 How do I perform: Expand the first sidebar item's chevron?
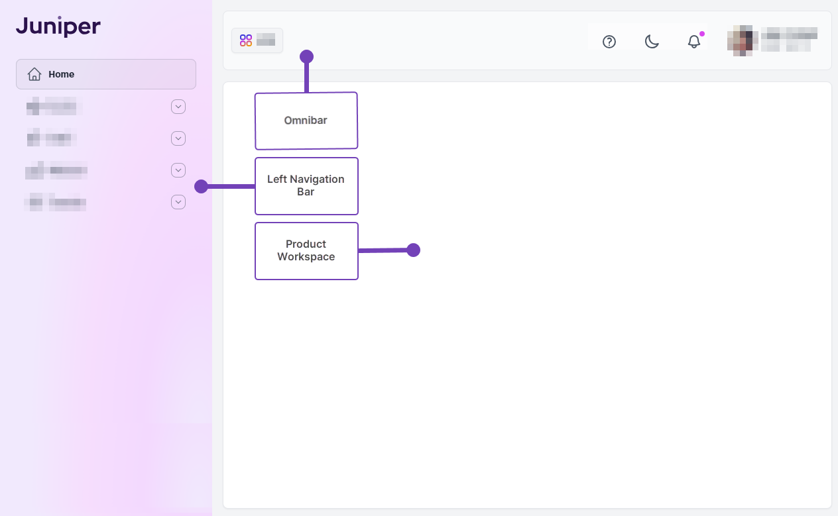pyautogui.click(x=178, y=106)
